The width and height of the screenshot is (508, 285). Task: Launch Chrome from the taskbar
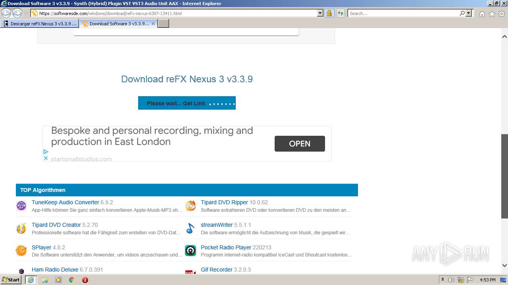(72, 280)
